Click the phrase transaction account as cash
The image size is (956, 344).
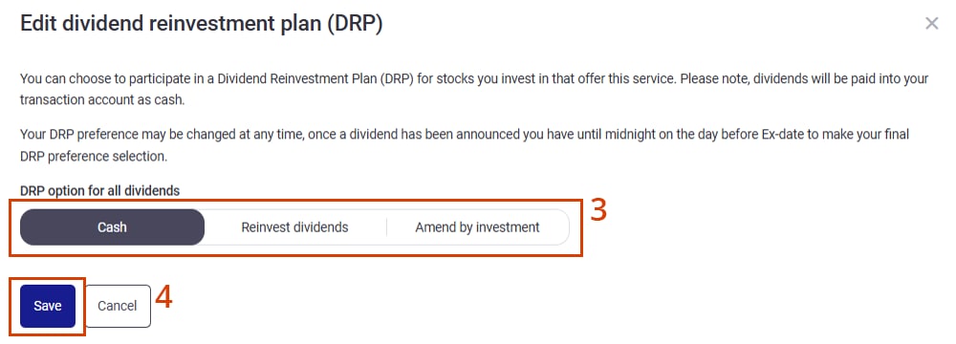pyautogui.click(x=101, y=99)
